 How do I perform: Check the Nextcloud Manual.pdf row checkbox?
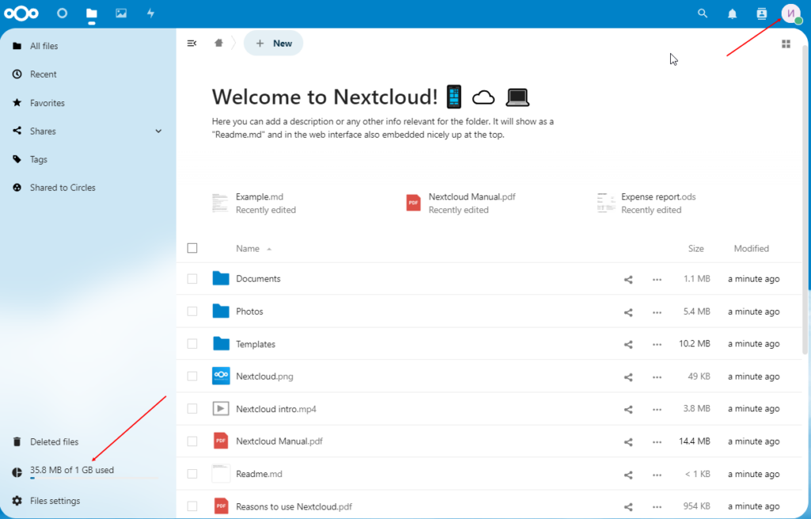point(192,441)
